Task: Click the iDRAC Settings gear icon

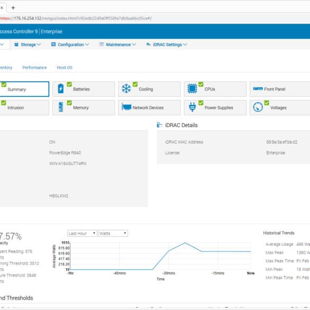Action: pos(148,45)
